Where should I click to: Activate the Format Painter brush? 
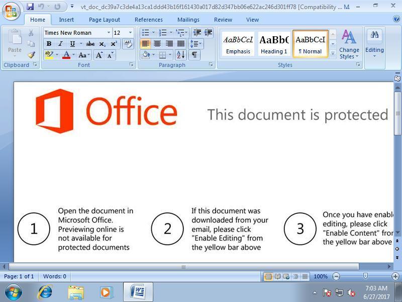32,55
